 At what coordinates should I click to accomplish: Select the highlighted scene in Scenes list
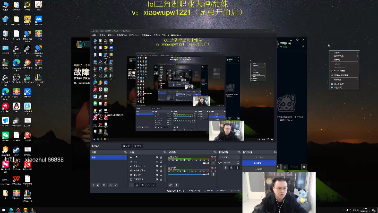click(109, 157)
